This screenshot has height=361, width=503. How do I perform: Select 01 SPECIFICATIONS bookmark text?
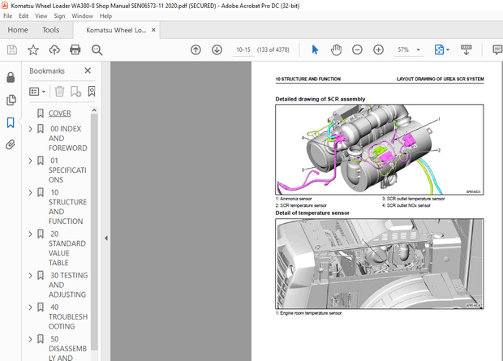(x=67, y=170)
